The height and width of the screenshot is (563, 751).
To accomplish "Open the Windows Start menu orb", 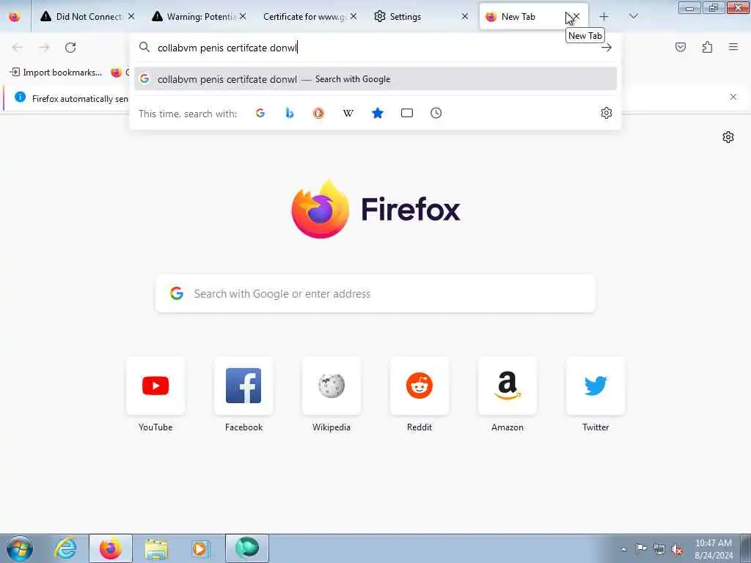I will click(x=20, y=548).
